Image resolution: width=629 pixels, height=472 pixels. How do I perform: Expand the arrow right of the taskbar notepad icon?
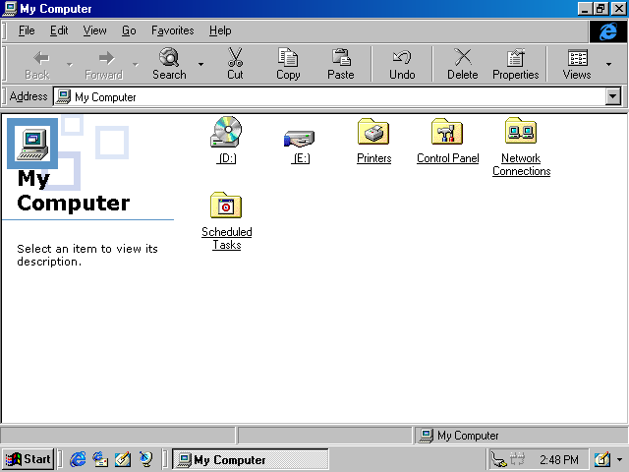click(x=620, y=459)
